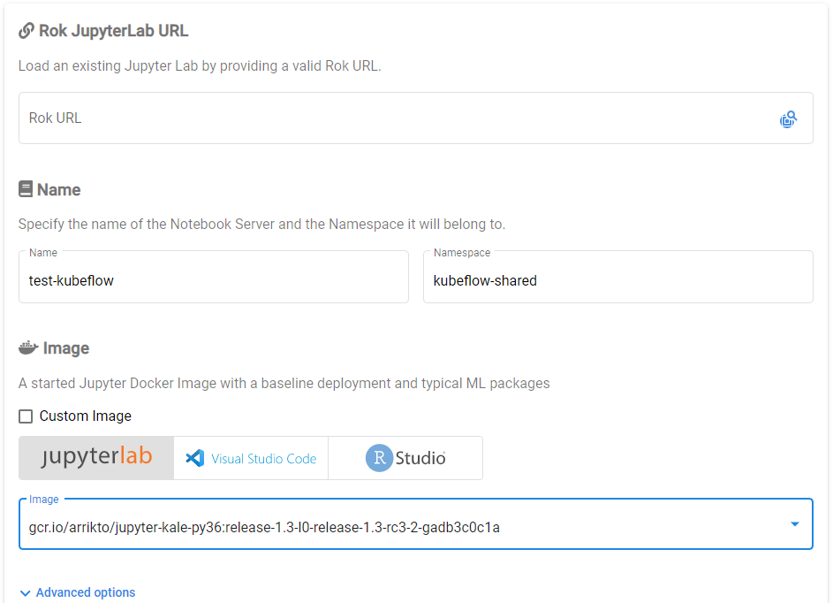Select the JupyterLab server type
The height and width of the screenshot is (603, 833).
(96, 458)
